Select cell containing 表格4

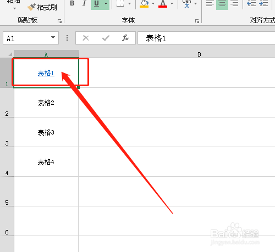tap(46, 162)
